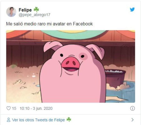Viewport: 141px width, 125px height.
Task: Open Felipe's profile avatar photo
Action: [x=11, y=12]
